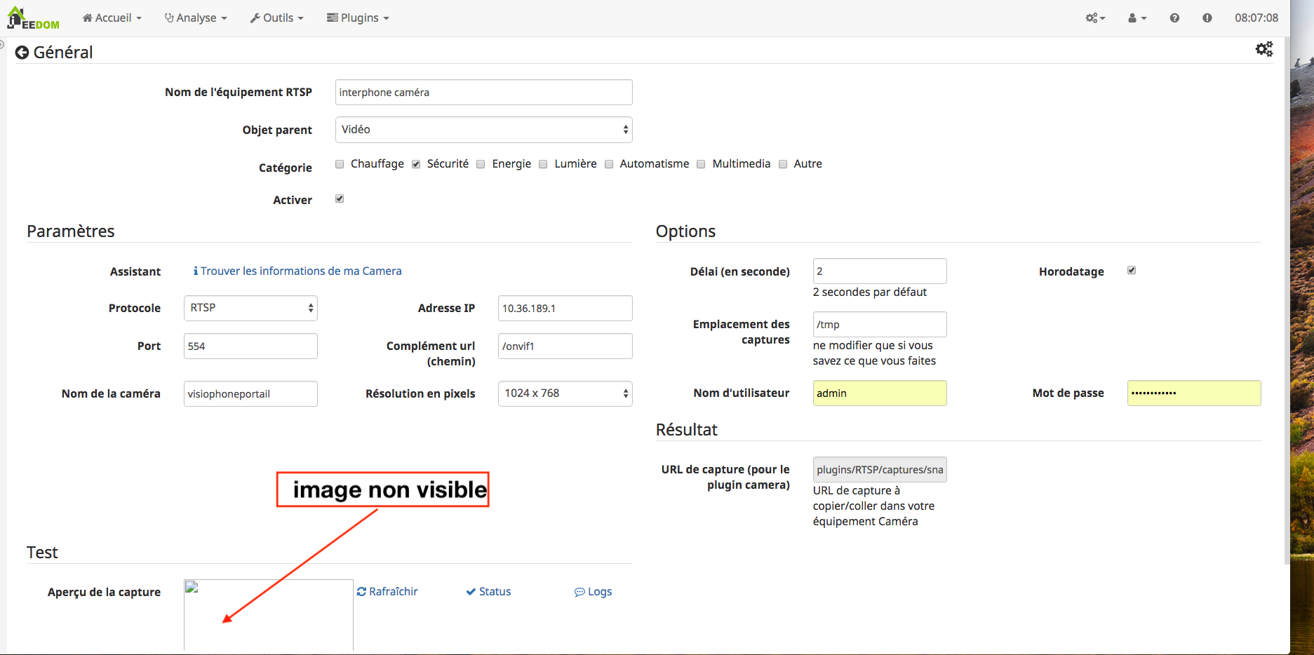Go back with the arrow beside Général
1314x655 pixels.
22,53
